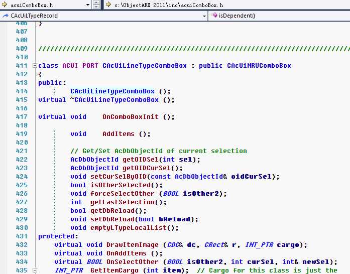Click the Get/Set AcDbObjectId comment line
350x274 pixels.
[x=159, y=151]
